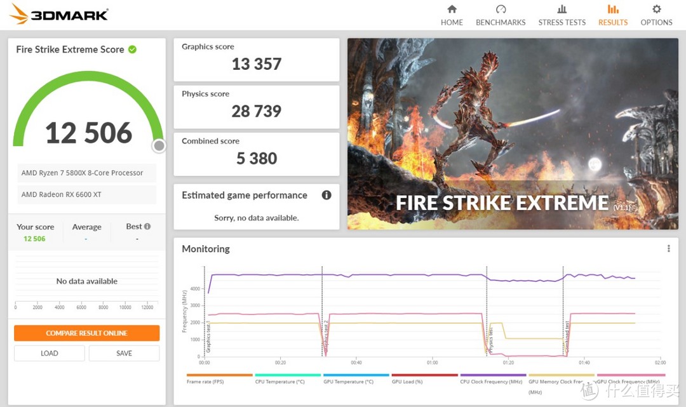The width and height of the screenshot is (686, 407).
Task: Toggle the CPU Temperature legend swatch
Action: click(x=288, y=375)
